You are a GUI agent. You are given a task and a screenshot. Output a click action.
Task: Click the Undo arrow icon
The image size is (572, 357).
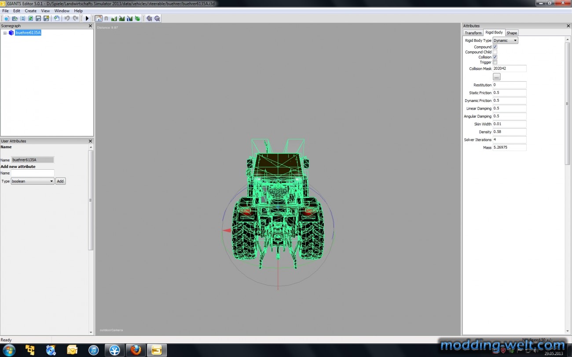pyautogui.click(x=67, y=18)
